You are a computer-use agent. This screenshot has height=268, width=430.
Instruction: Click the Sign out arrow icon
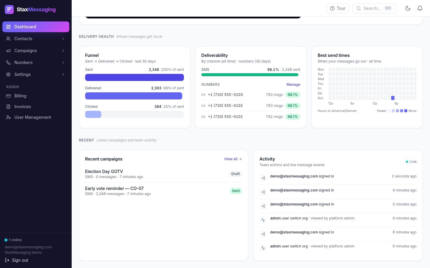coord(7,260)
